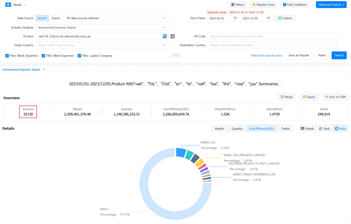Switch to Rank view
The width and height of the screenshot is (351, 224).
pyautogui.click(x=324, y=129)
